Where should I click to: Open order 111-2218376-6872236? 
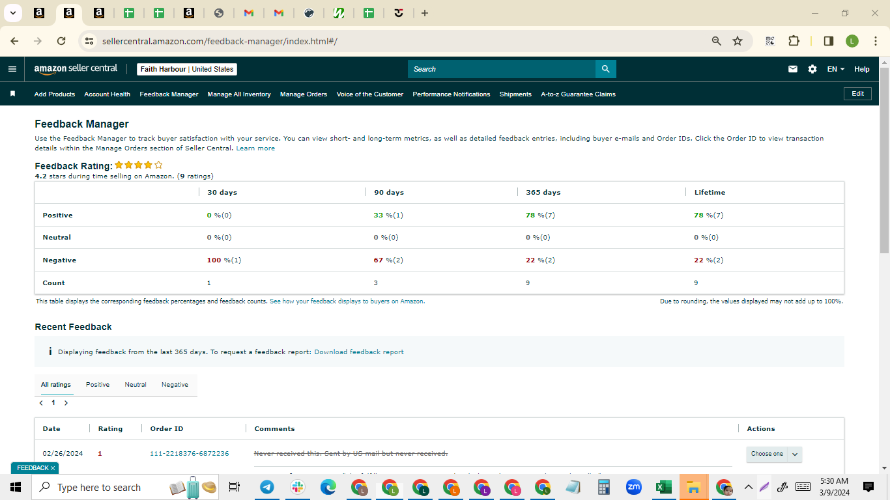click(190, 454)
